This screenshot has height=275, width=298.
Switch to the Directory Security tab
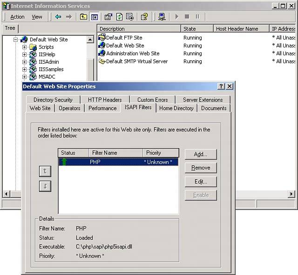coord(53,99)
